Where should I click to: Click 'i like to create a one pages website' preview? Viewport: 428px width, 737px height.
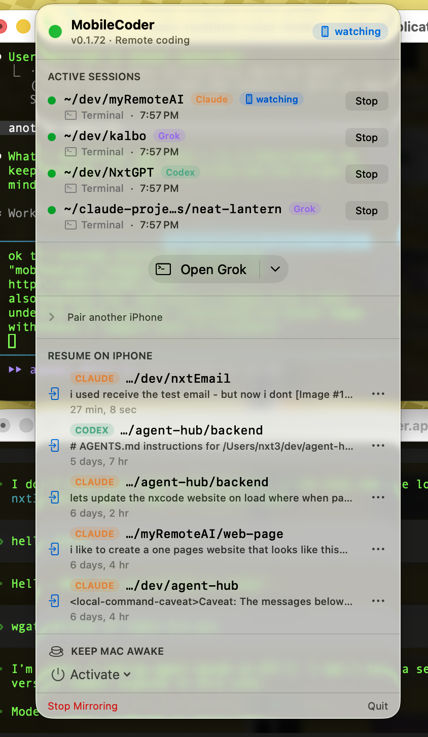(x=209, y=549)
